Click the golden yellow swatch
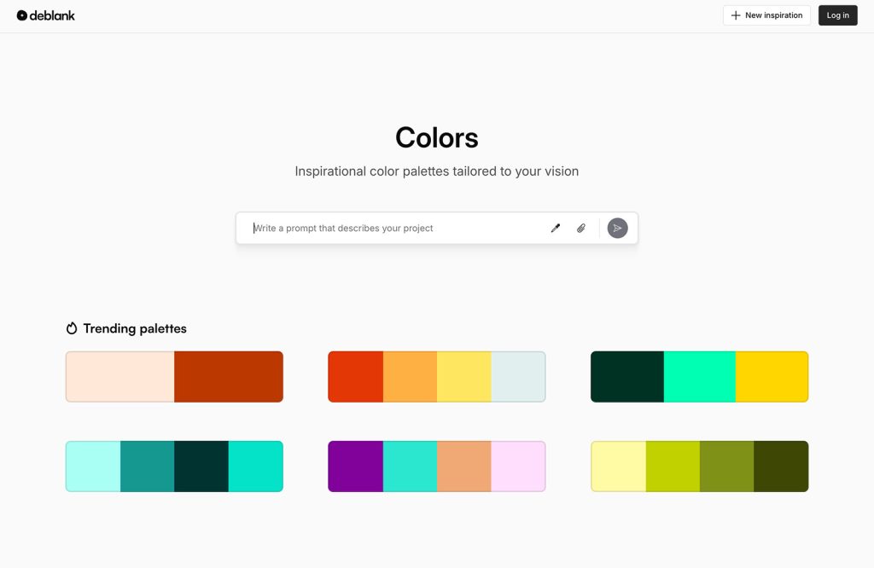This screenshot has width=874, height=568. tap(772, 376)
